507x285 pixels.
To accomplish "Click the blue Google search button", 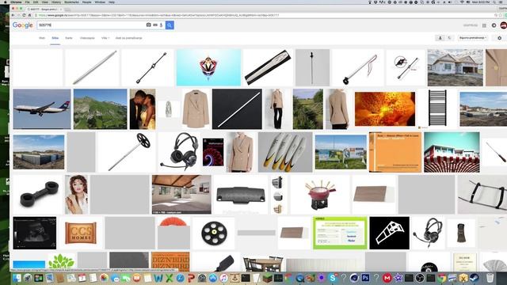I will tap(170, 25).
